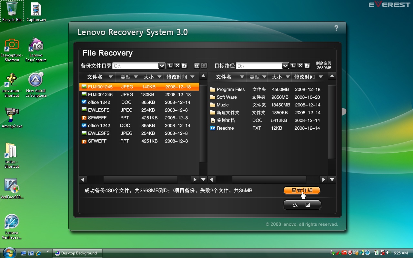Switch to list view layout icon
This screenshot has height=258, width=413.
coord(197,66)
